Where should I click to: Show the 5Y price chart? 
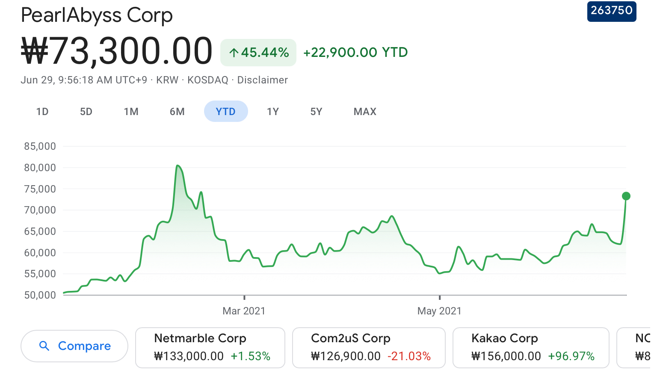point(316,112)
